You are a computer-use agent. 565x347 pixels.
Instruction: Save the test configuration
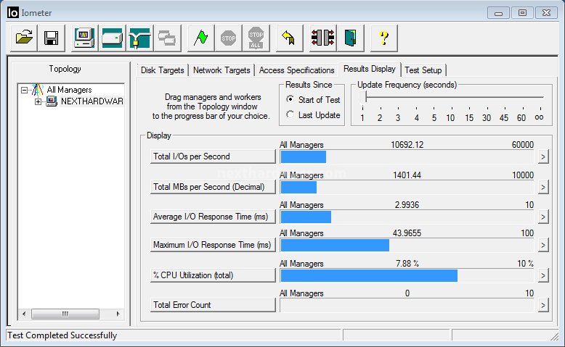[51, 38]
